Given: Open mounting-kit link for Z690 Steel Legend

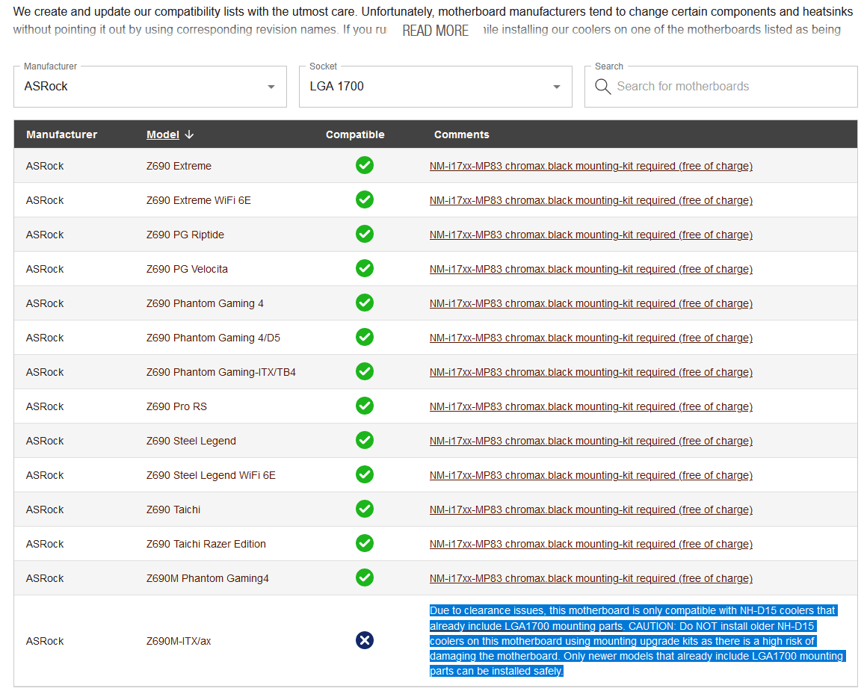Looking at the screenshot, I should [590, 441].
